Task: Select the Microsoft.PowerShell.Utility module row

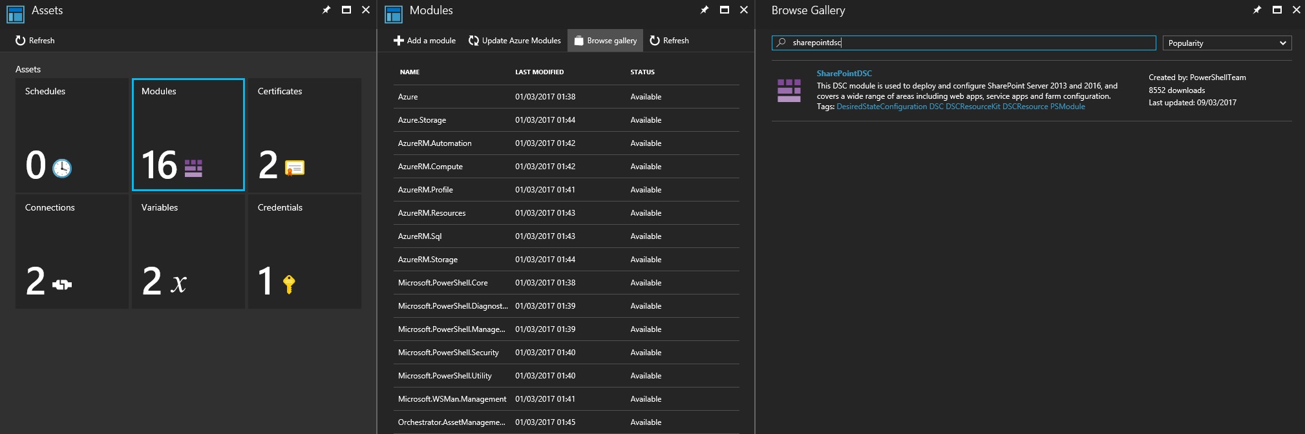Action: click(566, 376)
